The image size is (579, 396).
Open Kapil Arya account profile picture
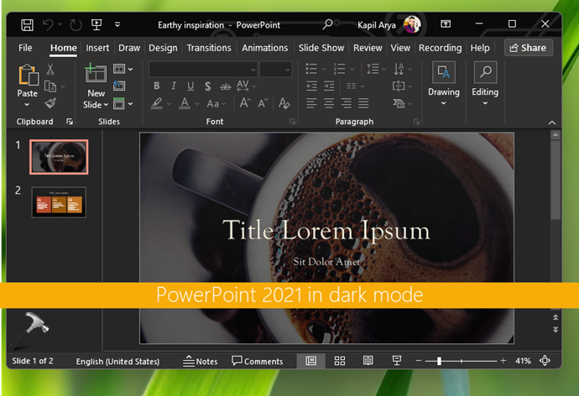tap(413, 24)
